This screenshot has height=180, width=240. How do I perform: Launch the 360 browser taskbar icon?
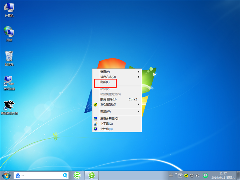77,175
